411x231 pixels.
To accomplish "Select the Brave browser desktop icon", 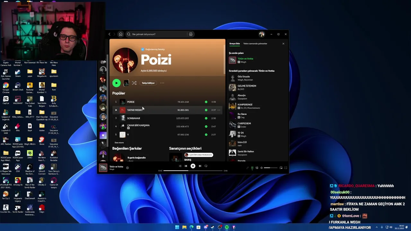I will [x=42, y=141].
